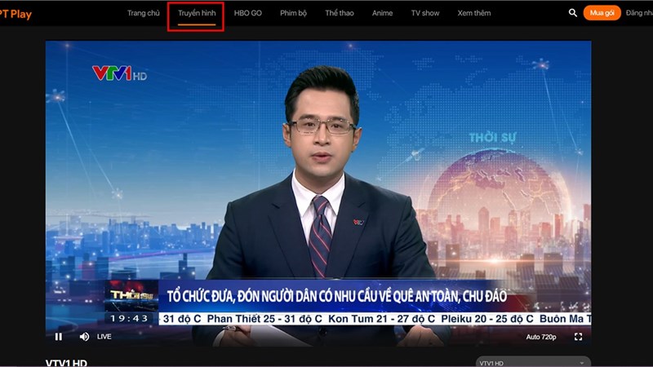Click the LIVE indicator label
This screenshot has width=653, height=367.
(104, 337)
